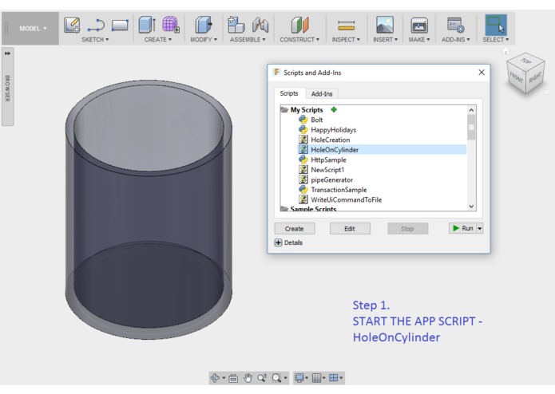The width and height of the screenshot is (555, 394).
Task: Click the TOP face of the ViewCube
Action: pos(526,61)
